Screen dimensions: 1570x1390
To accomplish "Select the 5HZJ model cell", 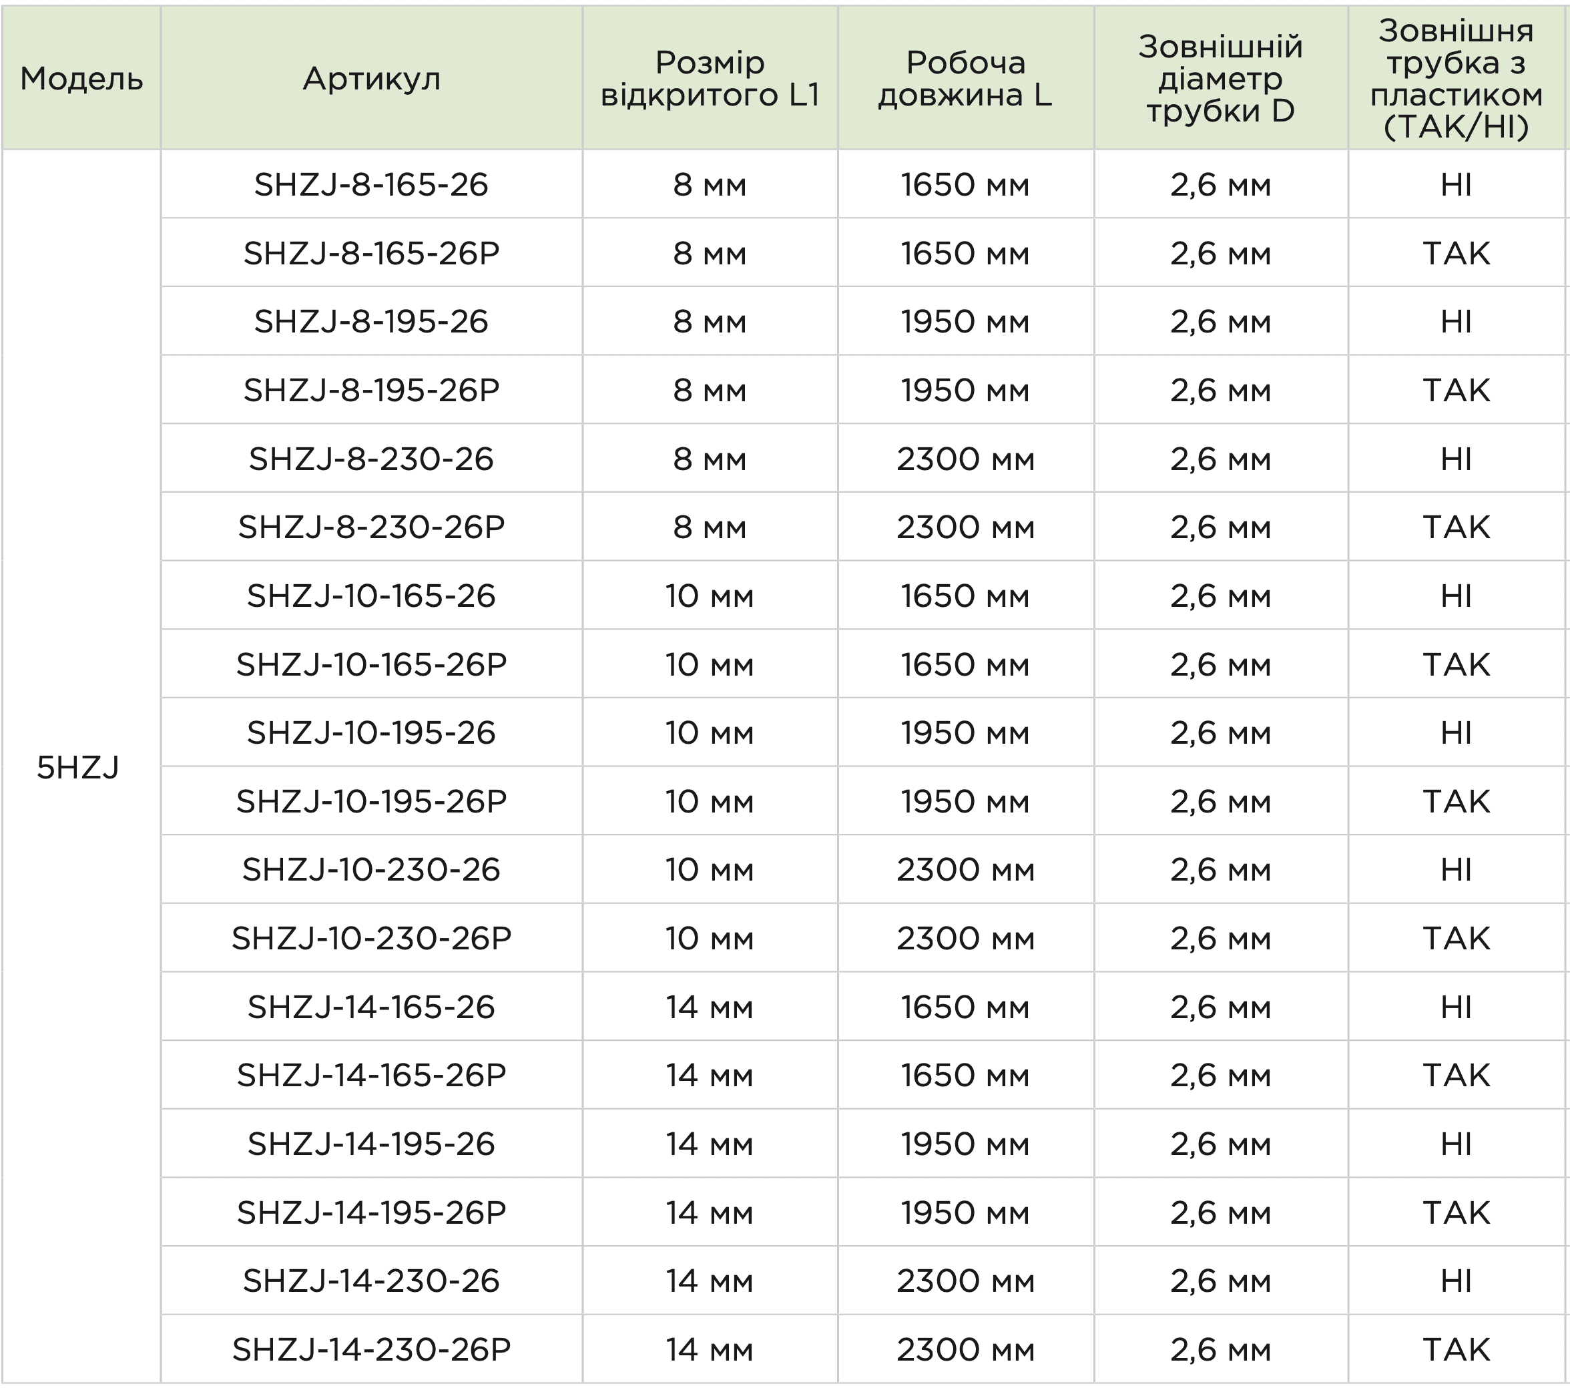I will coord(78,768).
